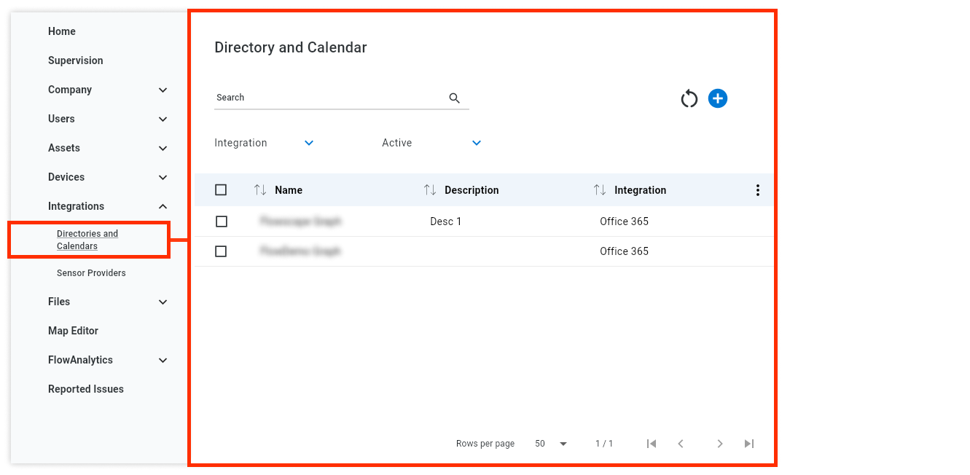Click the Name column header
This screenshot has width=970, height=475.
pyautogui.click(x=289, y=190)
